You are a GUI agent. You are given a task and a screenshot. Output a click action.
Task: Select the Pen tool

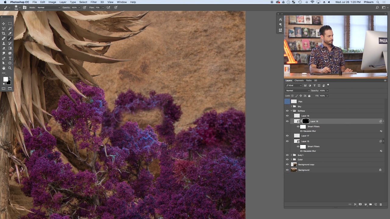pyautogui.click(x=4, y=58)
